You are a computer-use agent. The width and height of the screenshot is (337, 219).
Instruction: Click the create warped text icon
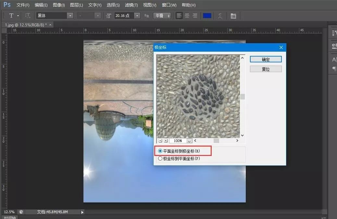[220, 16]
